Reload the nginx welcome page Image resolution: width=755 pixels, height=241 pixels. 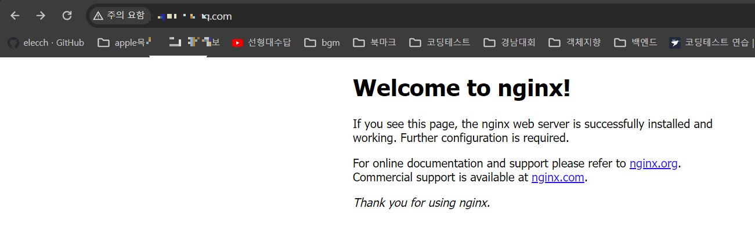pyautogui.click(x=67, y=16)
